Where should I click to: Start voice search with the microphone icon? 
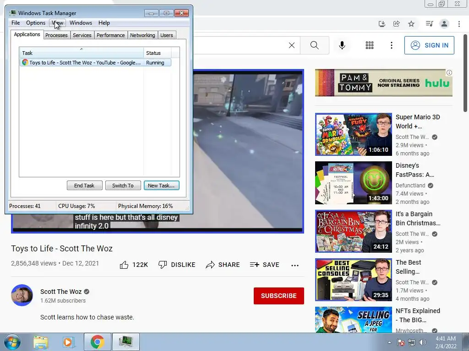tap(342, 45)
